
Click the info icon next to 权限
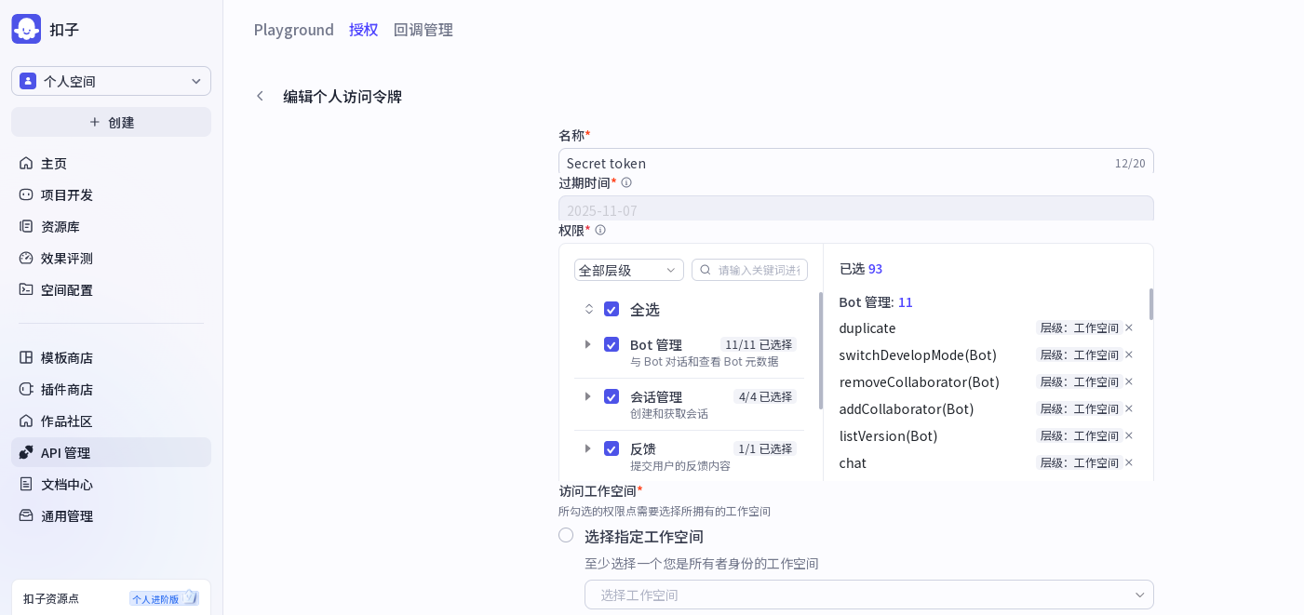(x=600, y=230)
